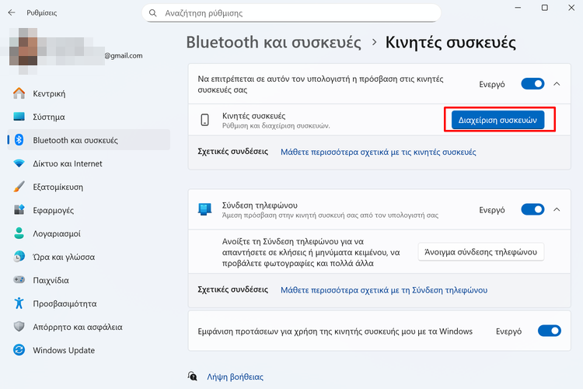Click the back arrow icon
The image size is (583, 389).
(x=12, y=12)
